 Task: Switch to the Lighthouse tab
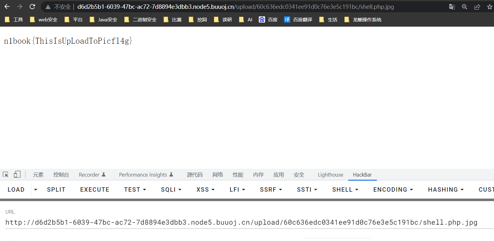pos(330,175)
